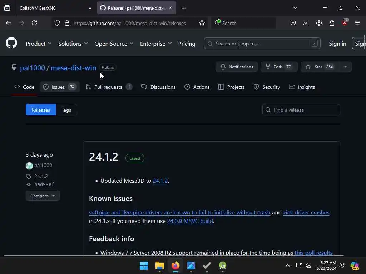Viewport: 366px width, 274px height.
Task: Select the Releases view button
Action: pyautogui.click(x=41, y=110)
